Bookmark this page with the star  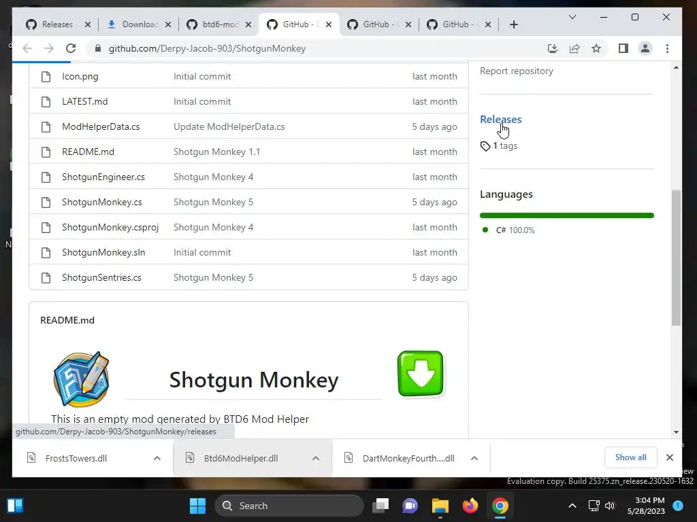click(596, 48)
